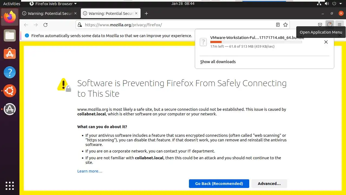The width and height of the screenshot is (346, 195).
Task: Click Go Back (Recommended) button
Action: point(219,184)
